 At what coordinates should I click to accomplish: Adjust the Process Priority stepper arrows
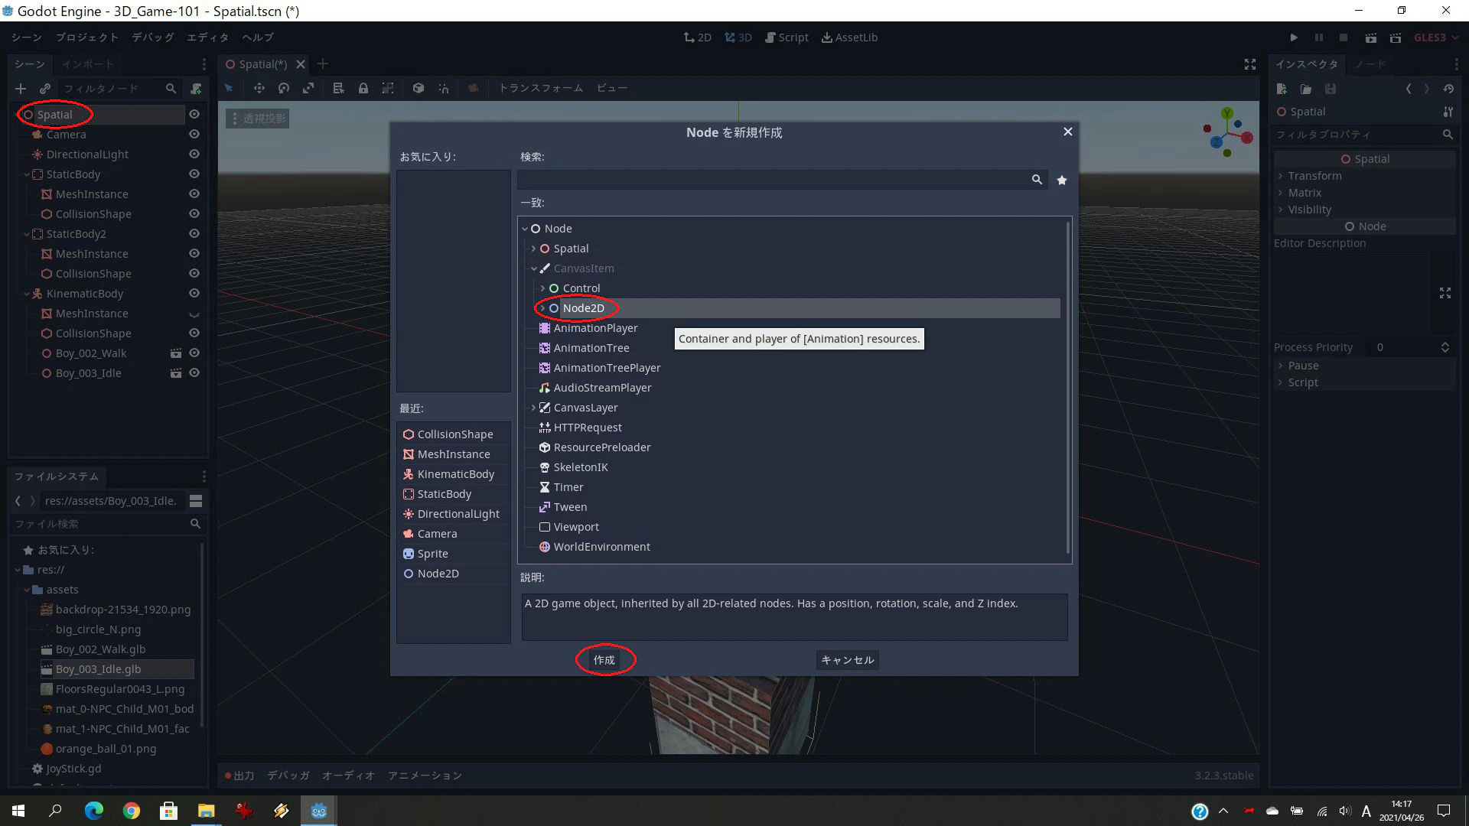point(1445,347)
